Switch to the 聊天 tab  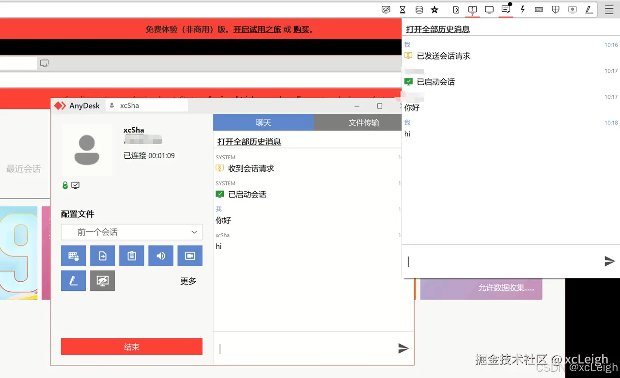[x=263, y=122]
